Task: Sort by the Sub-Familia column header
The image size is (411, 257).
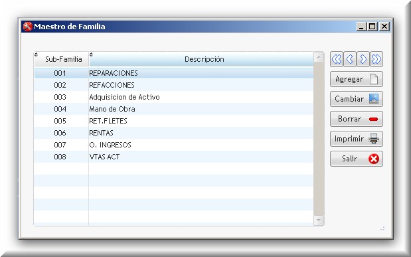Action: pos(62,59)
